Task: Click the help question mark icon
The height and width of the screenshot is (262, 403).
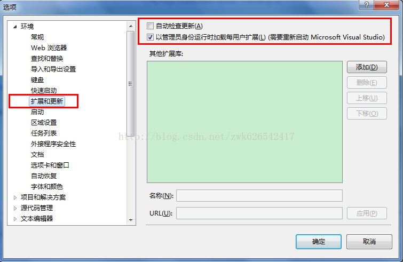Action: [367, 5]
